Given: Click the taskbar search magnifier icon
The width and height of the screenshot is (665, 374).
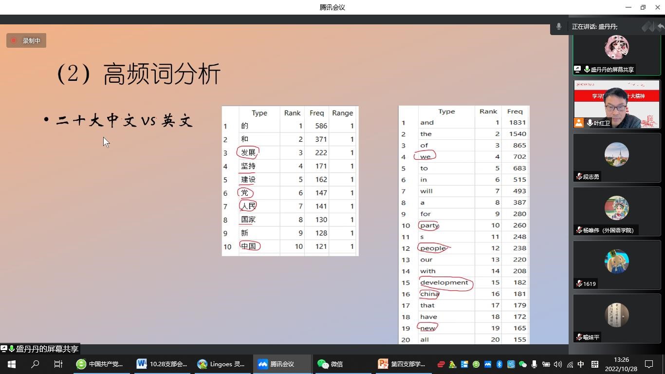Looking at the screenshot, I should 35,364.
